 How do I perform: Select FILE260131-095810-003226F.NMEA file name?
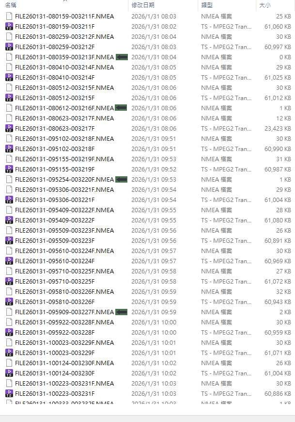click(x=64, y=291)
